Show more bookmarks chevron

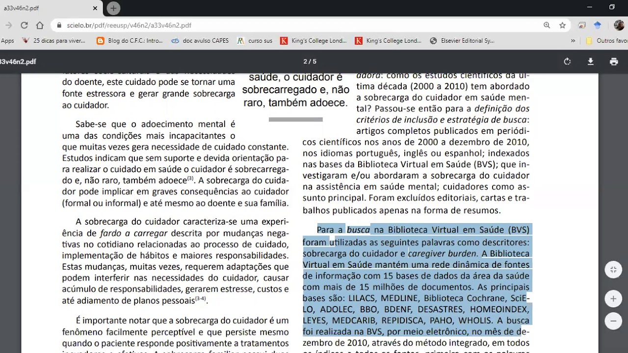click(573, 41)
